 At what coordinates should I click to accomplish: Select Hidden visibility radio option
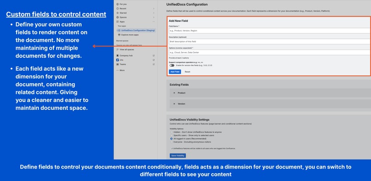pos(171,132)
